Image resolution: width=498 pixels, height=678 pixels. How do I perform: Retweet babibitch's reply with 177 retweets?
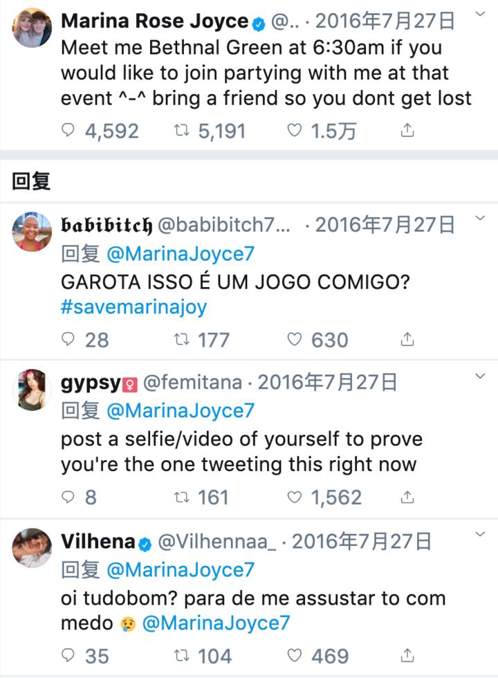coord(182,339)
